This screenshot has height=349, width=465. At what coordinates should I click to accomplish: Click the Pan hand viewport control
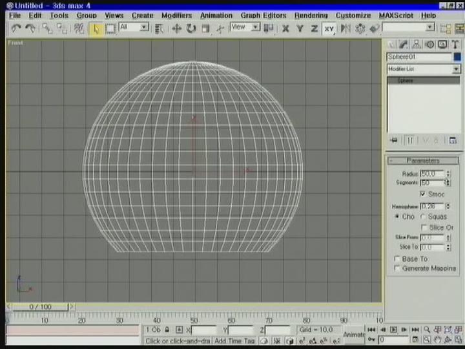coord(437,340)
